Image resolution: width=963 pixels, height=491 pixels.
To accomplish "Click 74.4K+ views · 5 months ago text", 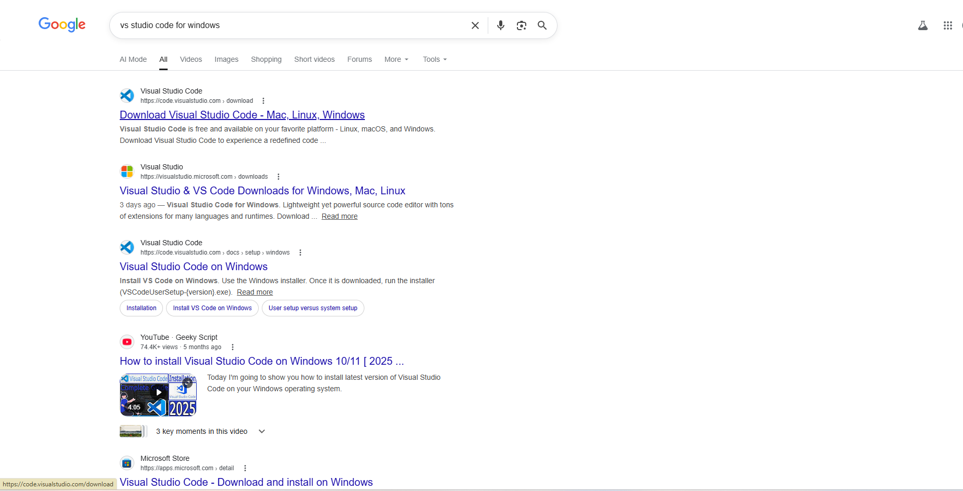I will (181, 347).
